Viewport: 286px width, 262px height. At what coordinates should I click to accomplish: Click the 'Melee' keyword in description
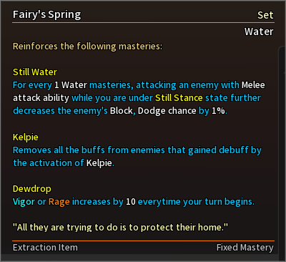tap(253, 85)
